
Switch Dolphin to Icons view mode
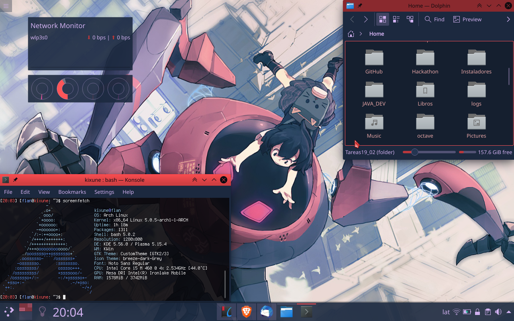[x=382, y=19]
